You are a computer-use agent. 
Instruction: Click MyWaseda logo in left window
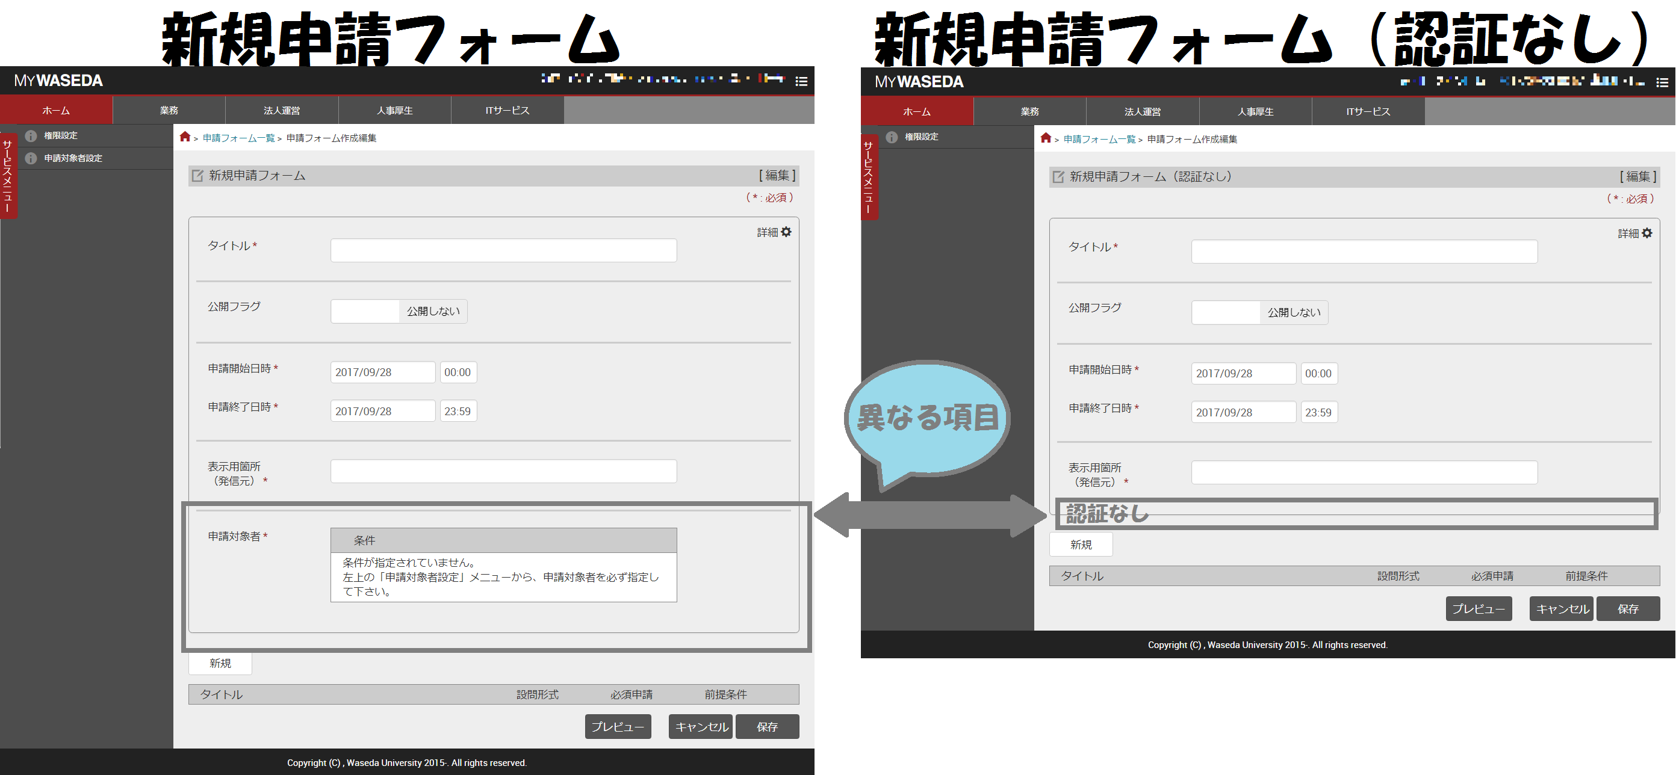tap(58, 81)
